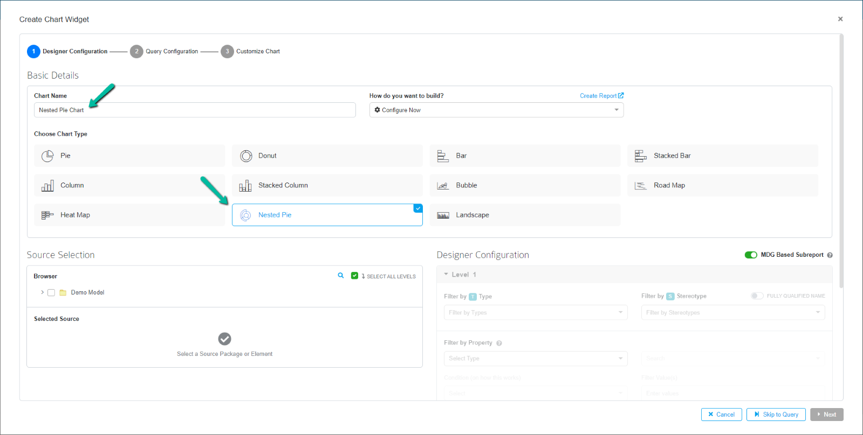Pick the Bar chart type
The image size is (863, 435).
click(525, 156)
